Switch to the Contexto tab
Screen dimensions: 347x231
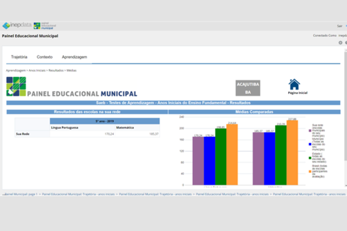44,57
